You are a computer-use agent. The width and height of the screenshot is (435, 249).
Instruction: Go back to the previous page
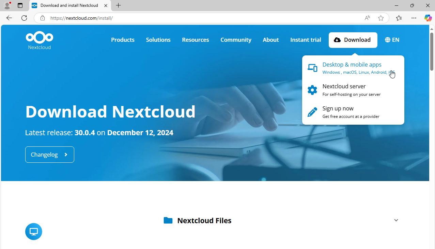pos(9,18)
